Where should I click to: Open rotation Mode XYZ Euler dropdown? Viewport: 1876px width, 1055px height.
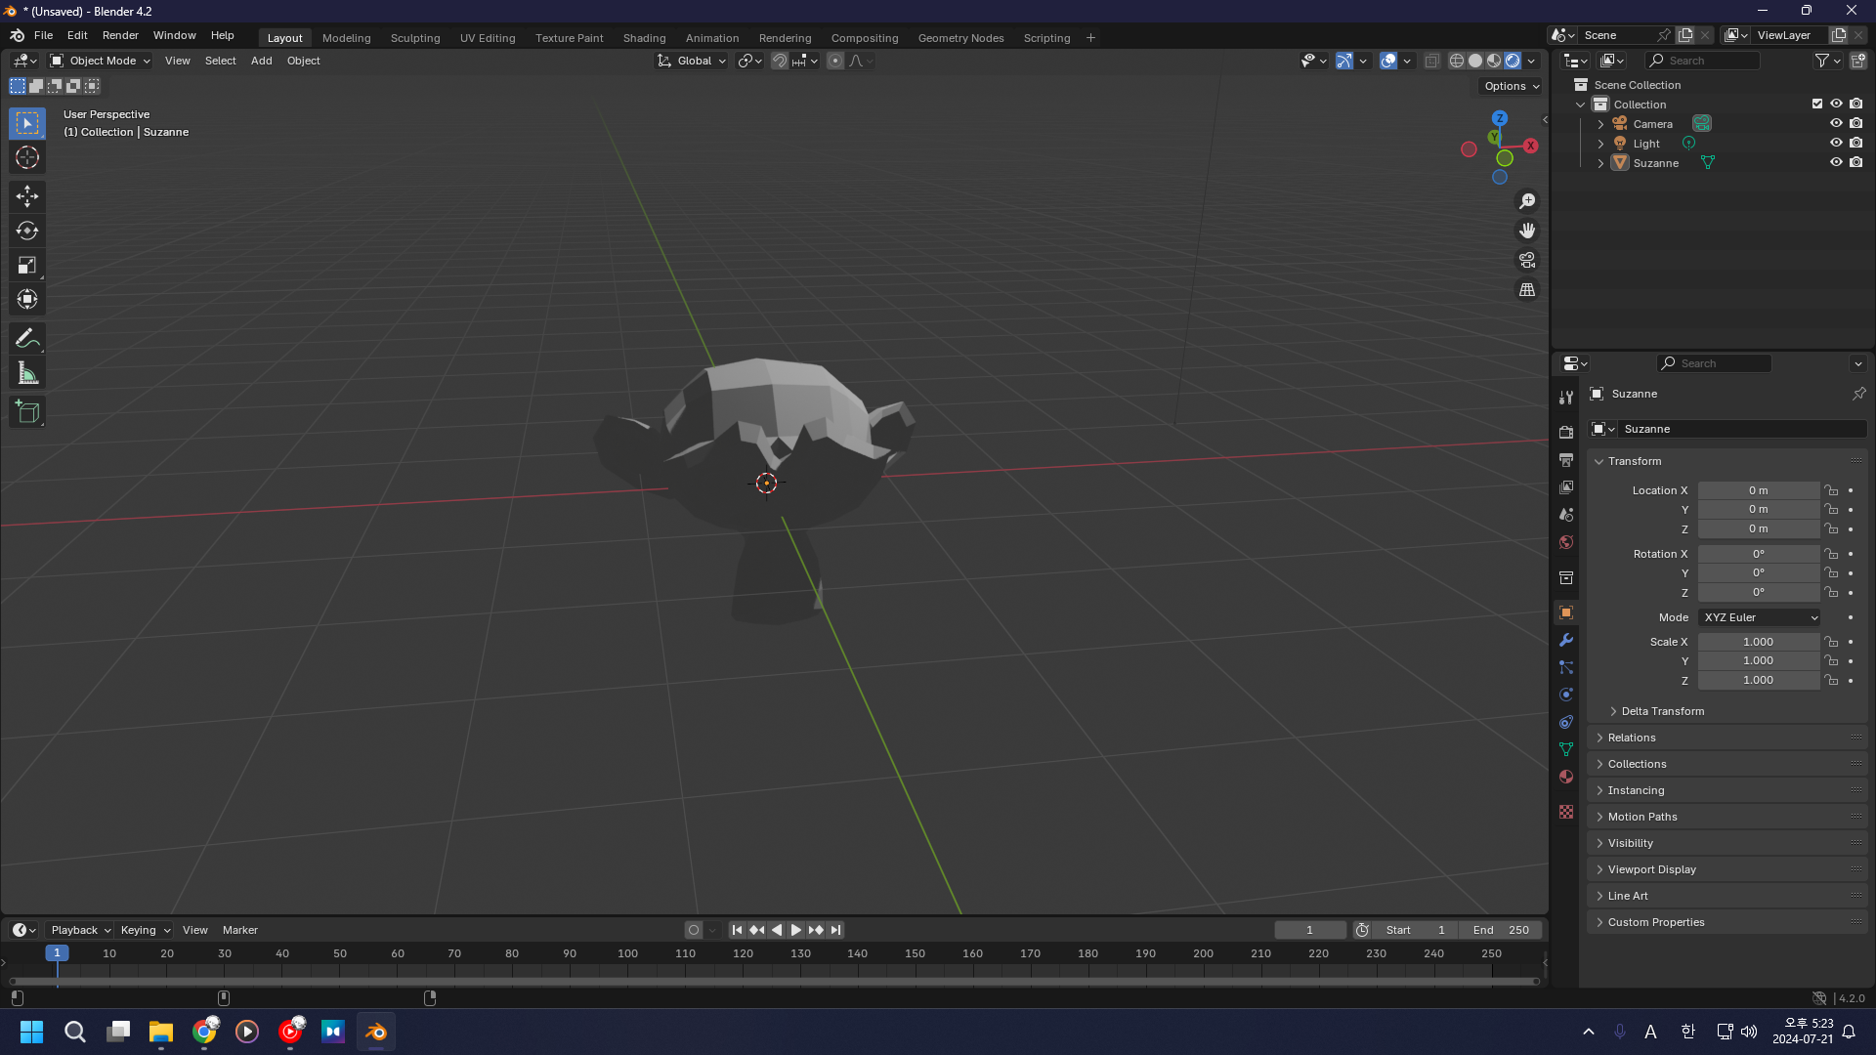1759,617
